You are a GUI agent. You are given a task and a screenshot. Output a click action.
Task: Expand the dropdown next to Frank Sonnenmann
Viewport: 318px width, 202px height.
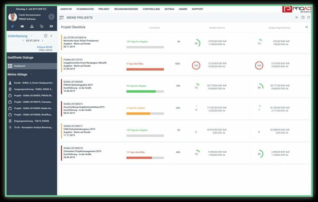(45, 15)
